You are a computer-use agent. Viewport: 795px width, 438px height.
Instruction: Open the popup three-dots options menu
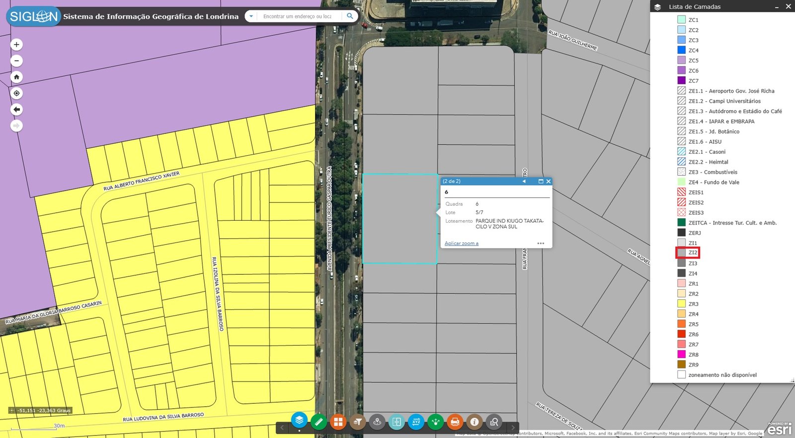pyautogui.click(x=541, y=243)
